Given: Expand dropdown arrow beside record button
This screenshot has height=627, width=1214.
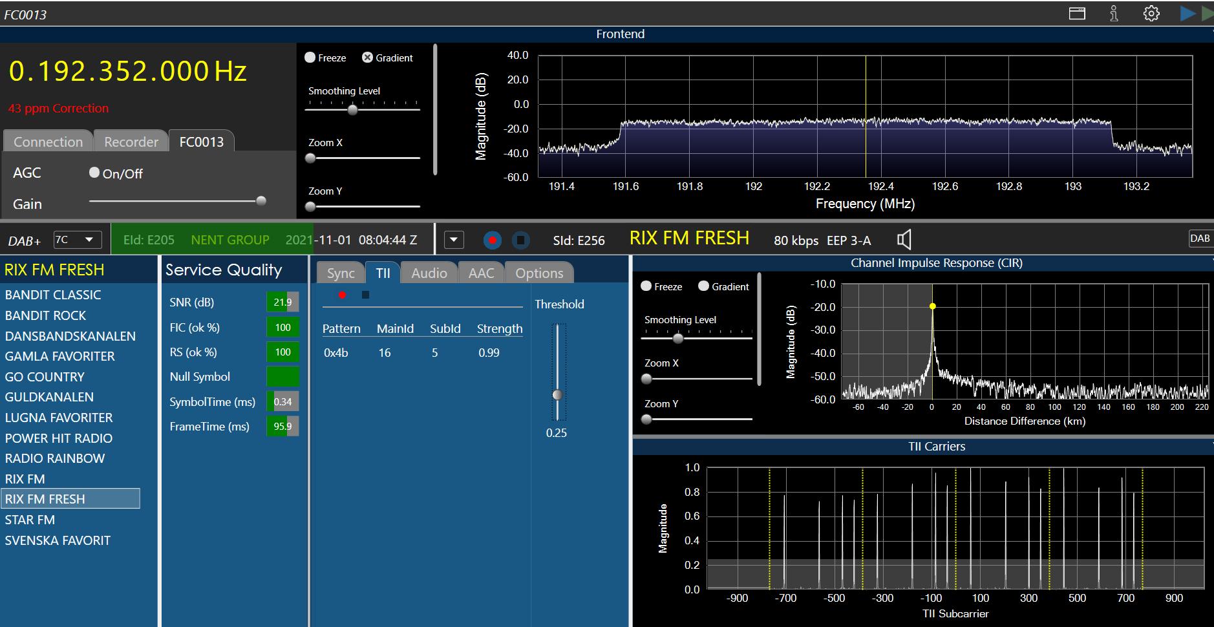Looking at the screenshot, I should (x=454, y=240).
